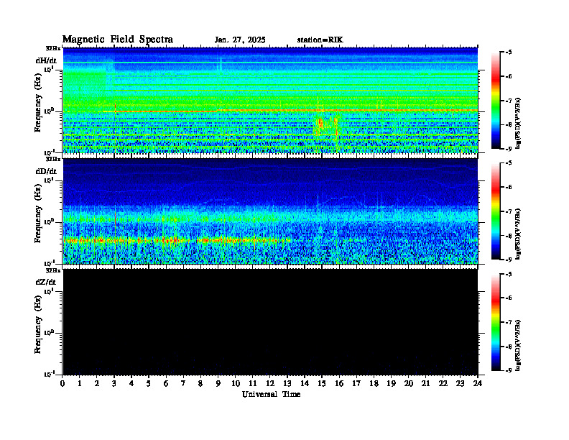Click the dH/dt spectrogram plot area
Image resolution: width=569 pixels, height=440 pixels.
click(x=270, y=100)
